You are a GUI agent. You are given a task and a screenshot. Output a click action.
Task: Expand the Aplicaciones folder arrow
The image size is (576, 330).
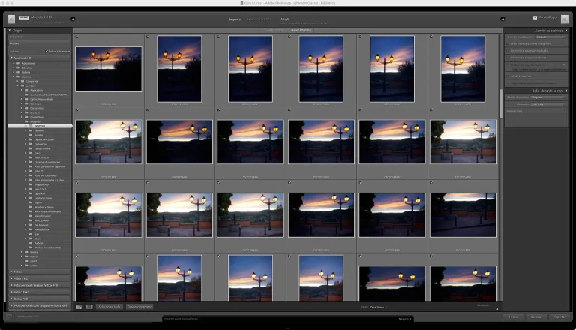(14, 63)
